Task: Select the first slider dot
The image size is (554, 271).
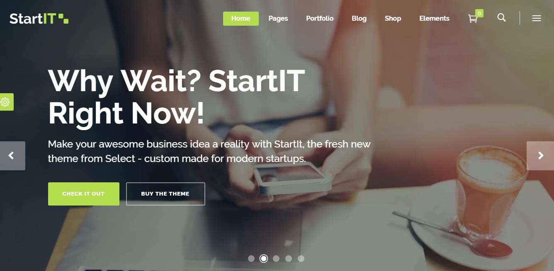Action: [x=251, y=259]
